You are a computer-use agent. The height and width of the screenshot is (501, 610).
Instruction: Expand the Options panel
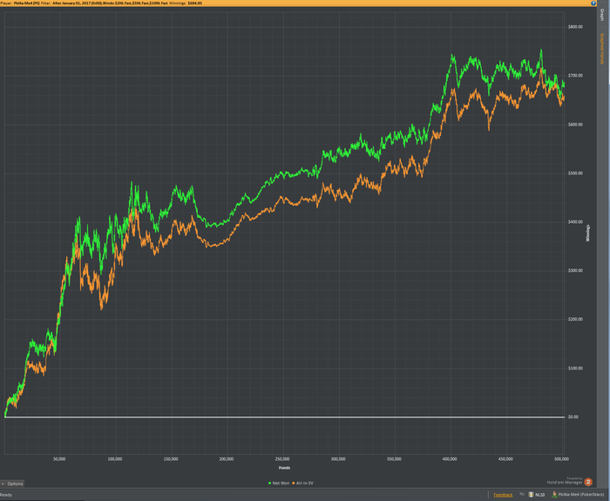[12, 484]
